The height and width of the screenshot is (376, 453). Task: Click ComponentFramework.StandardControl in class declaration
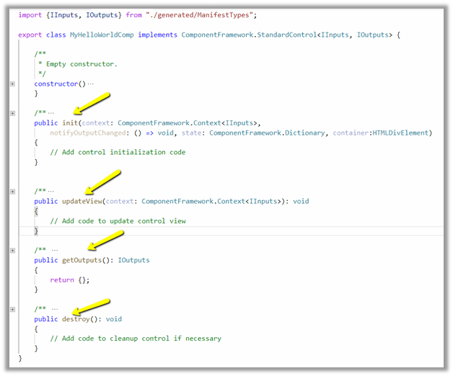(249, 35)
